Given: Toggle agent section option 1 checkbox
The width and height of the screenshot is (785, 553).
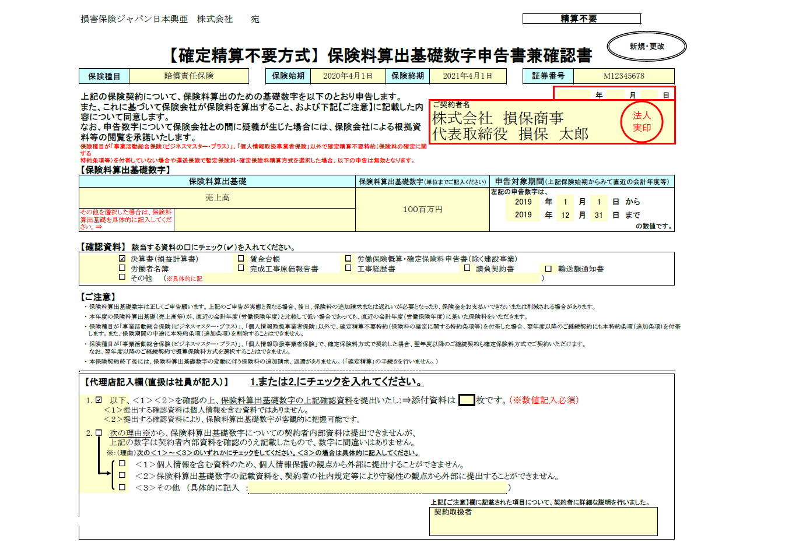Looking at the screenshot, I should (x=99, y=400).
